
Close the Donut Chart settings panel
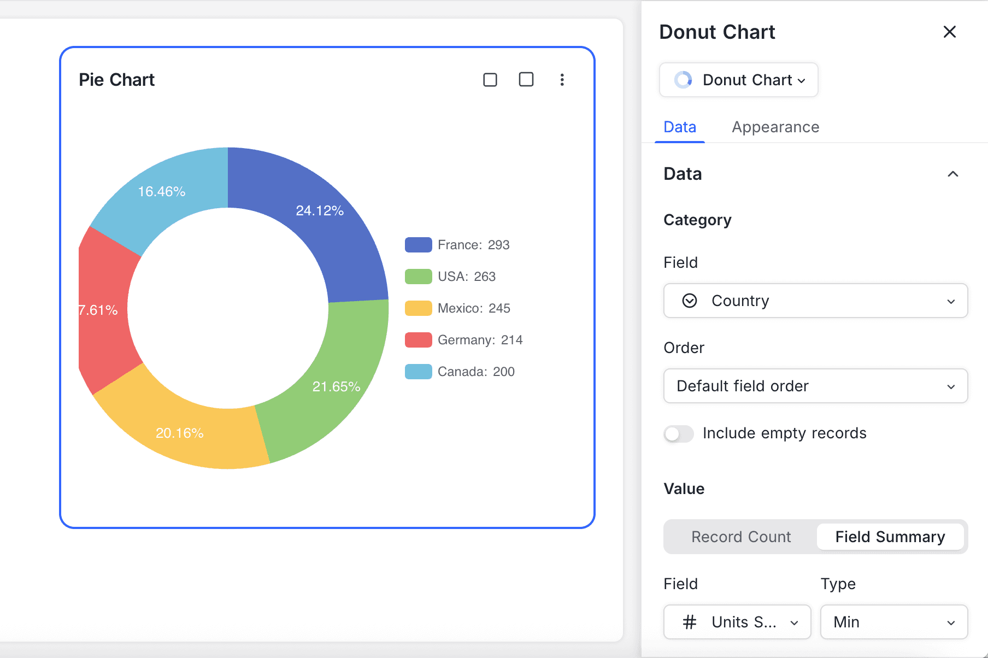click(x=950, y=32)
